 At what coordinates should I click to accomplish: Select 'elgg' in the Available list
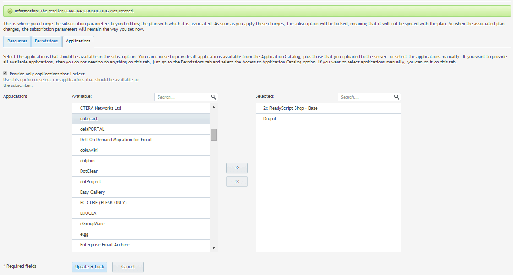tap(141, 234)
